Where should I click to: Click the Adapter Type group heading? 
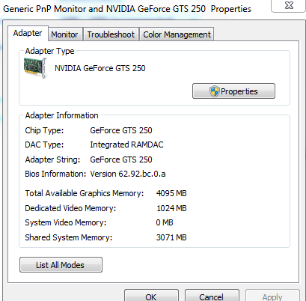click(49, 51)
